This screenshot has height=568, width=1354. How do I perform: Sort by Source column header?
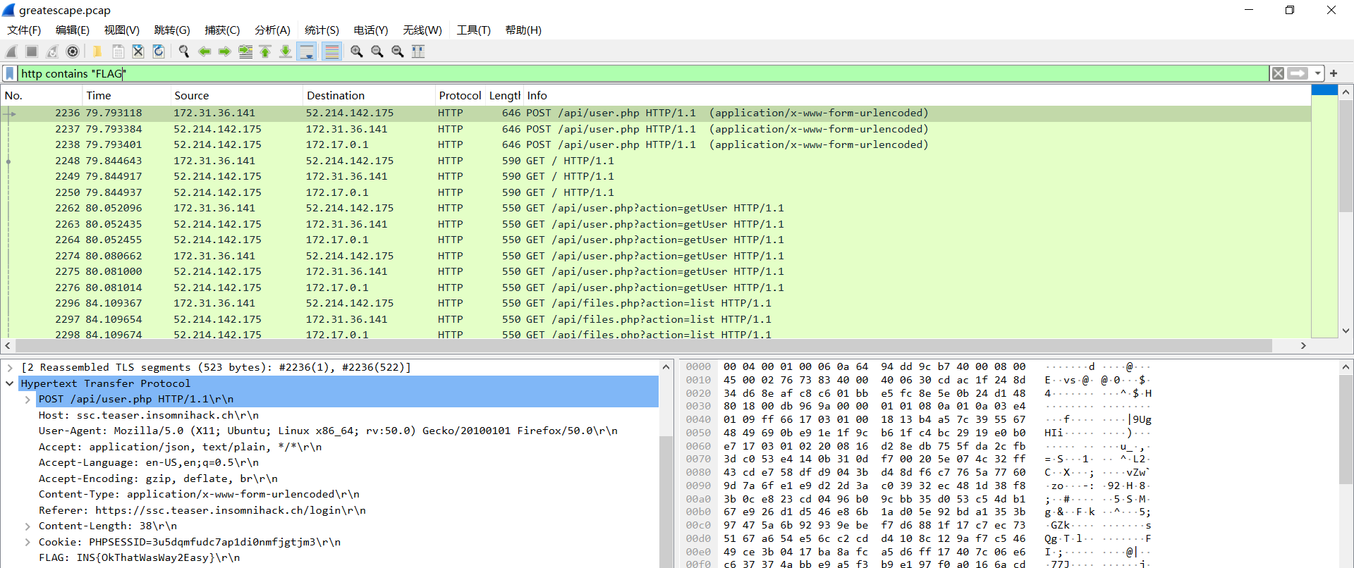(x=236, y=96)
